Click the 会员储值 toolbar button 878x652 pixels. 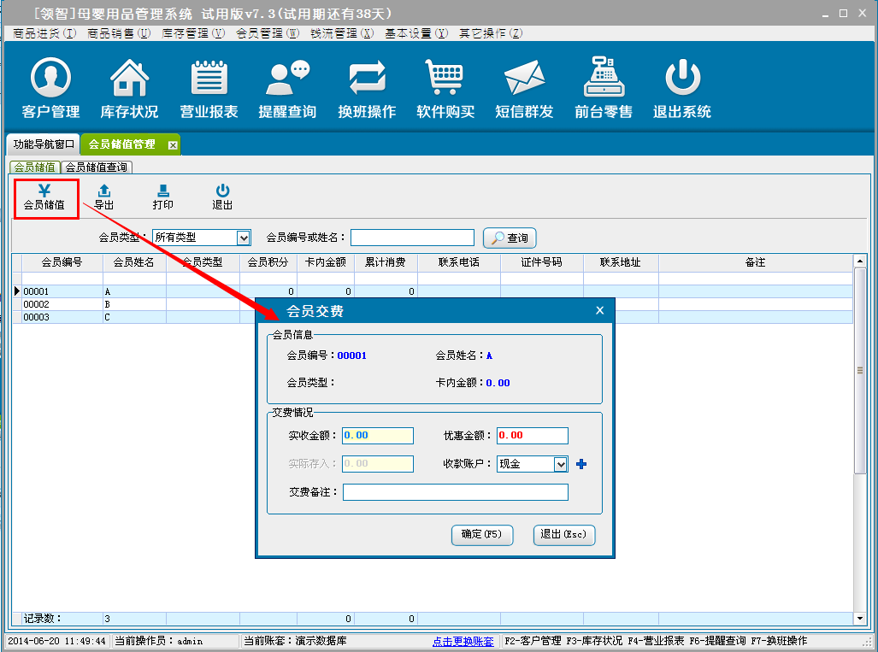pos(45,197)
